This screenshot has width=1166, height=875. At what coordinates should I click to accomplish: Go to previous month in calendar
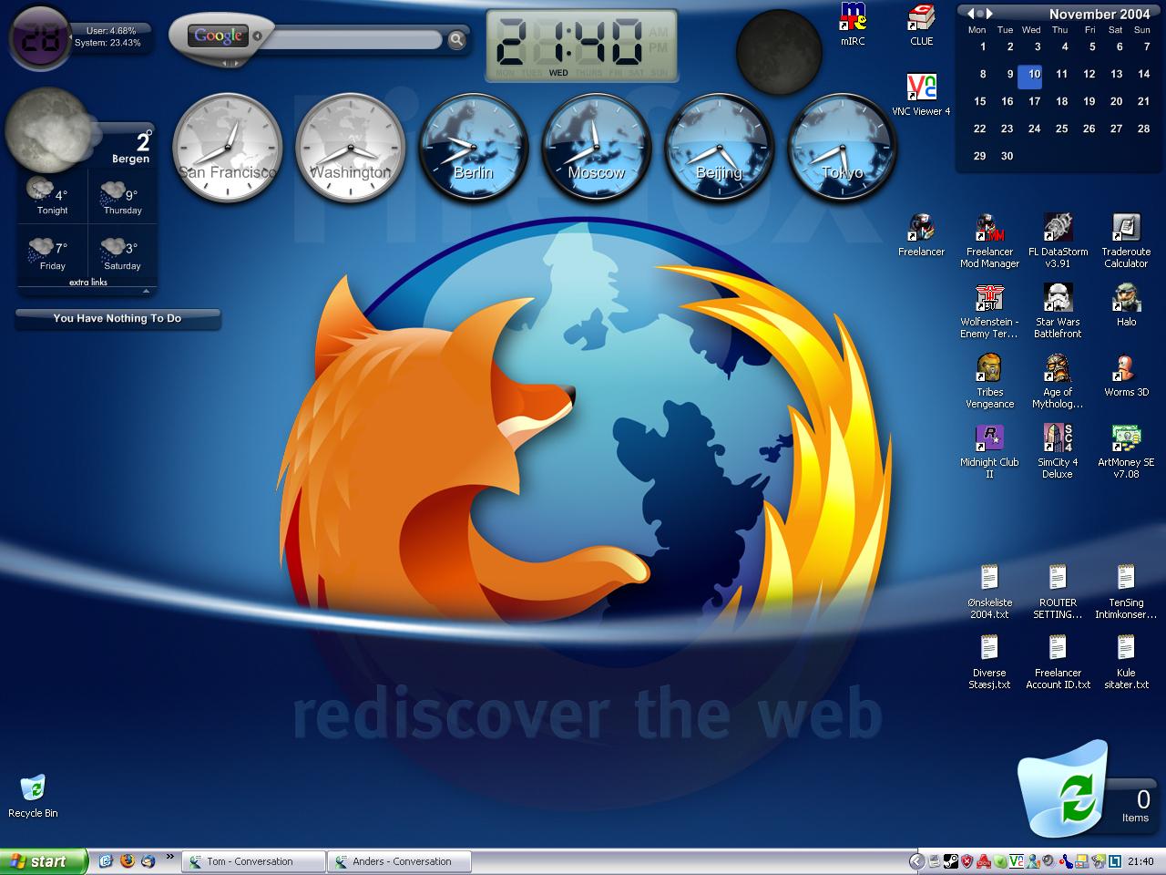coord(970,14)
